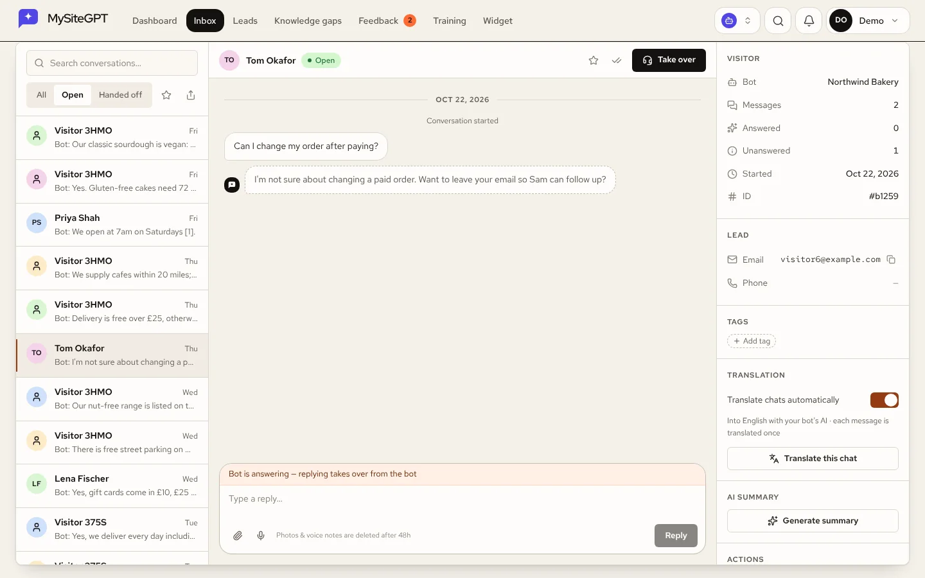Open the Leads nav item
This screenshot has height=578, width=925.
click(245, 21)
